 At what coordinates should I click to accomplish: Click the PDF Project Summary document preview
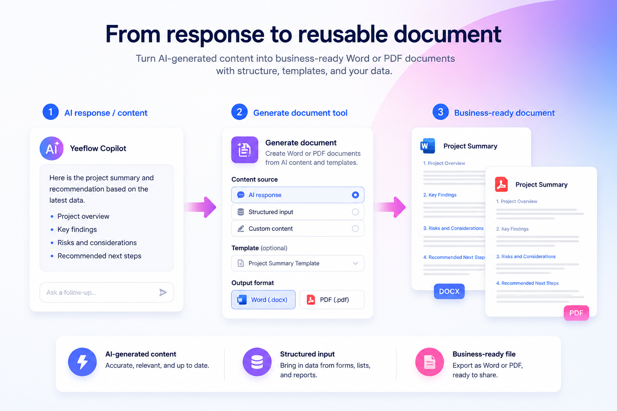tap(541, 242)
